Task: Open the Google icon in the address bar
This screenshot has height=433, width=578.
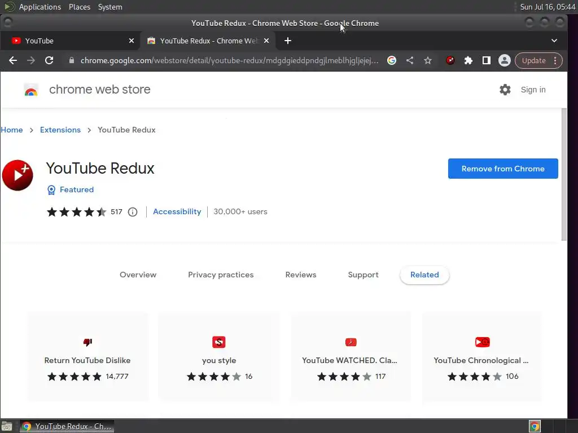Action: click(392, 60)
